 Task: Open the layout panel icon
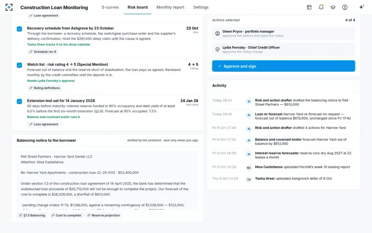point(309,7)
